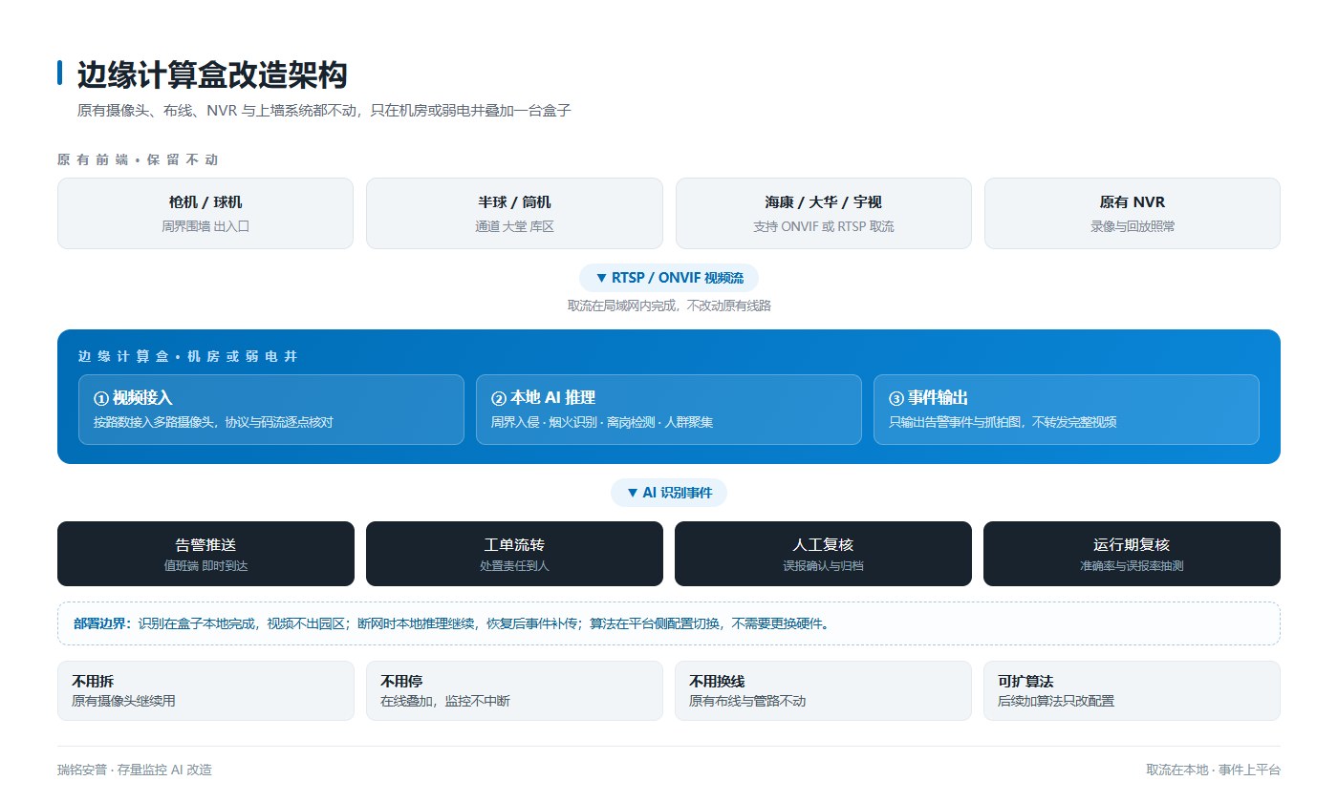Click the 不用拆 benefit card
The height and width of the screenshot is (802, 1338).
point(205,690)
